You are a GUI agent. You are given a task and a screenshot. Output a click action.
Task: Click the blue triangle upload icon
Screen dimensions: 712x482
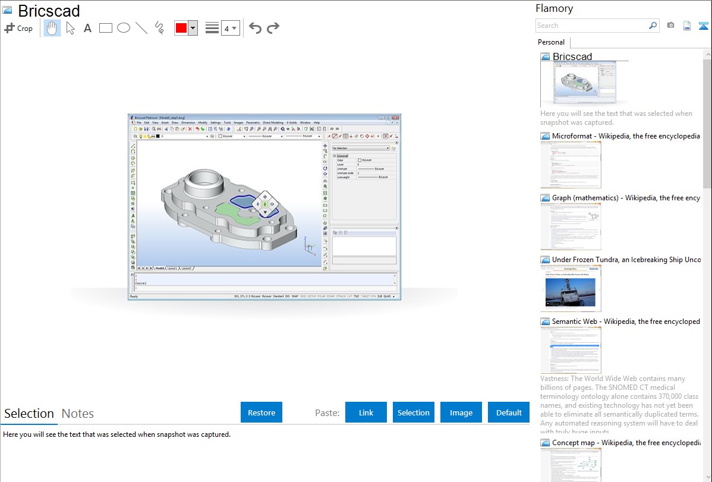(703, 26)
